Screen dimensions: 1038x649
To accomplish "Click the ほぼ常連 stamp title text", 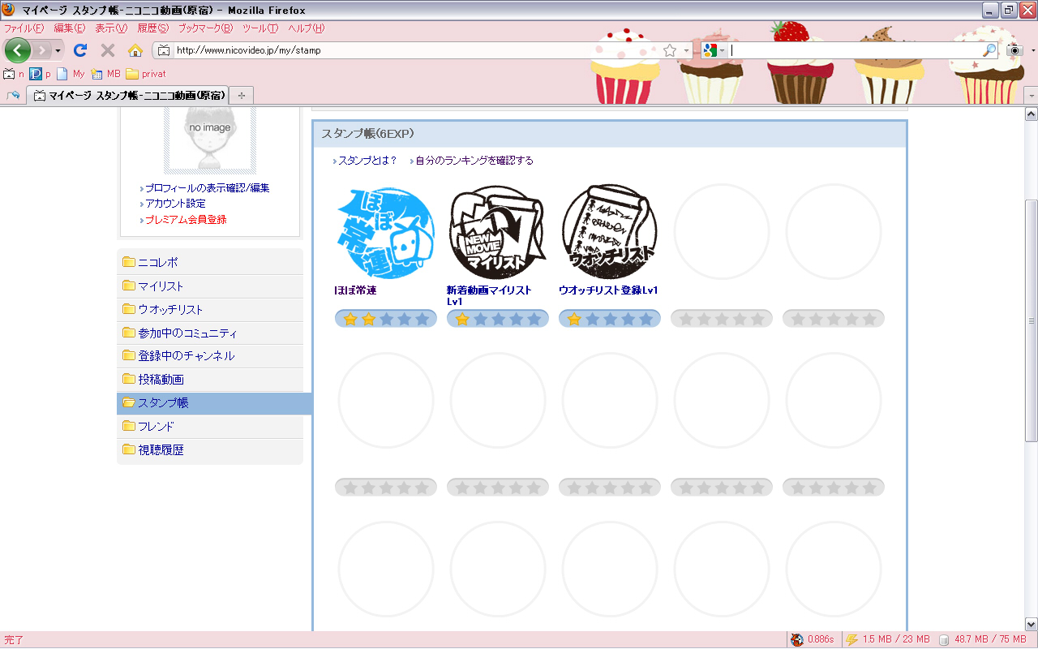I will click(x=355, y=290).
